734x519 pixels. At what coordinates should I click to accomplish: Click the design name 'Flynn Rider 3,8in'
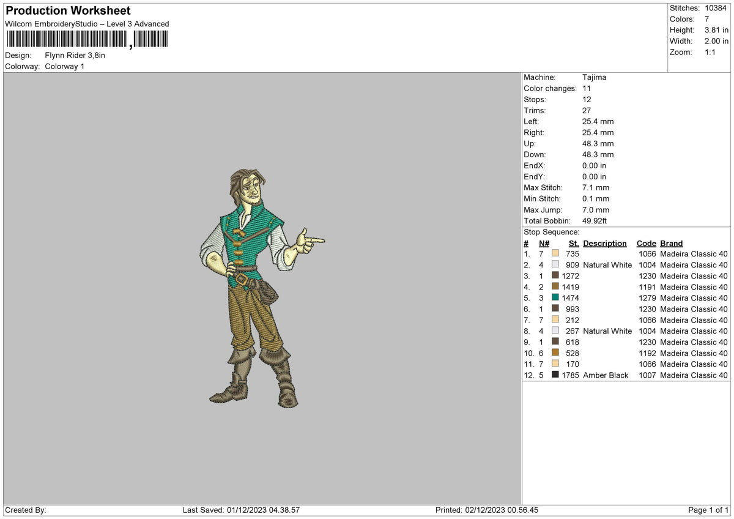pos(75,55)
